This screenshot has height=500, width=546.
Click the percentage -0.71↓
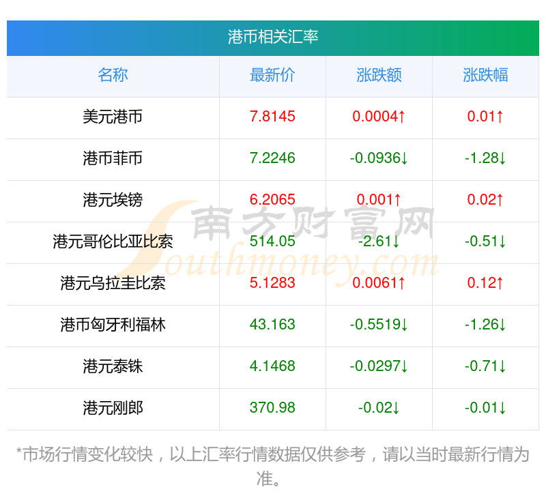[485, 366]
